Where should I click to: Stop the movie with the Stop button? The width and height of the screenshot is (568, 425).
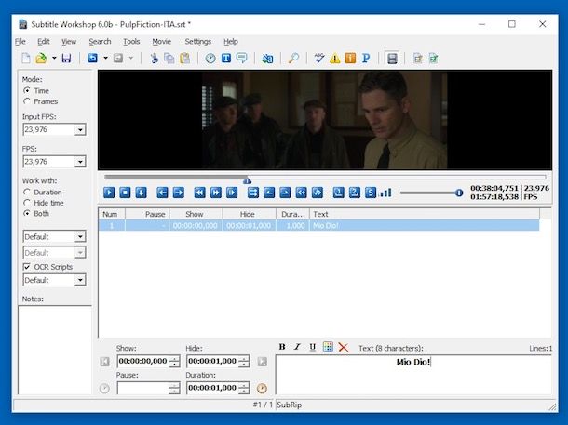tap(125, 193)
